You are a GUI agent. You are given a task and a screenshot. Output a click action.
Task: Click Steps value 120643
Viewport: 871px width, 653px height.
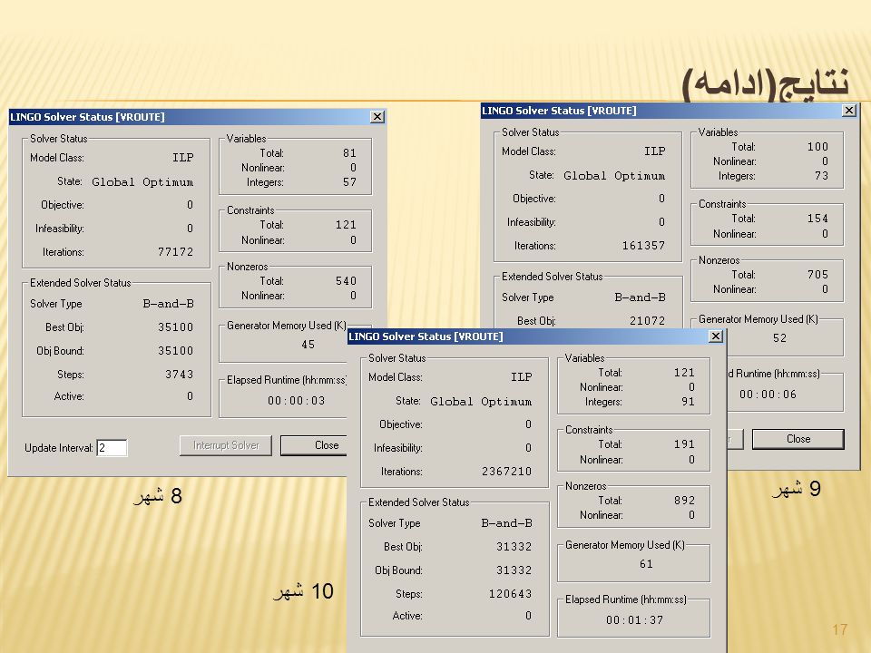(x=510, y=593)
